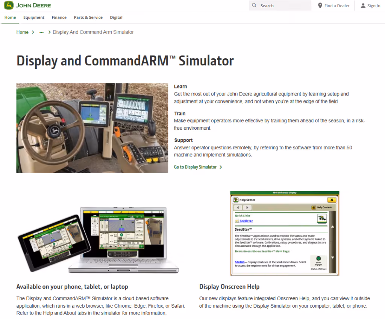The width and height of the screenshot is (385, 319).
Task: Click the John Deere logo
Action: [x=27, y=5]
